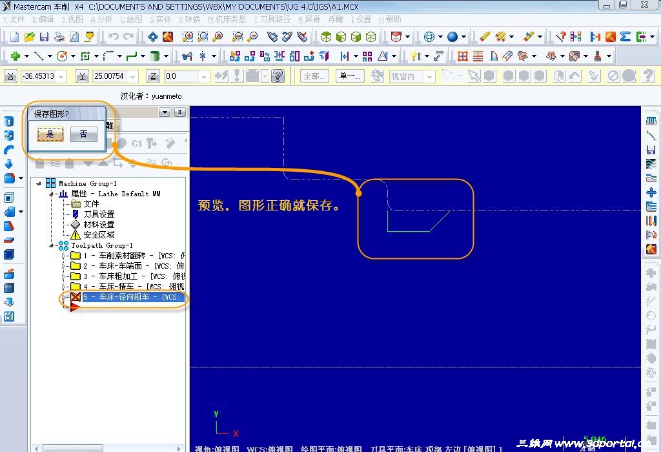Save the file with the floppy disk icon
This screenshot has height=452, width=661.
[44, 37]
